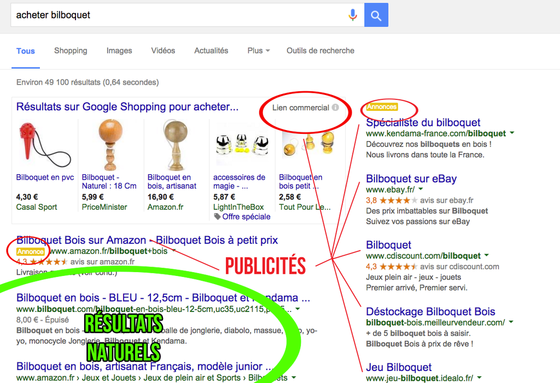Open Outils de recherche
The image size is (560, 383).
click(x=320, y=51)
